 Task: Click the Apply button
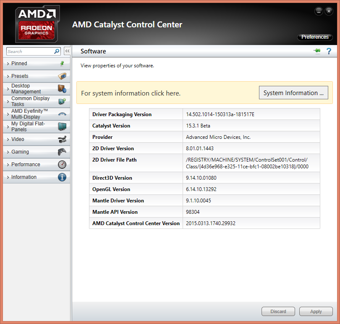pos(316,311)
